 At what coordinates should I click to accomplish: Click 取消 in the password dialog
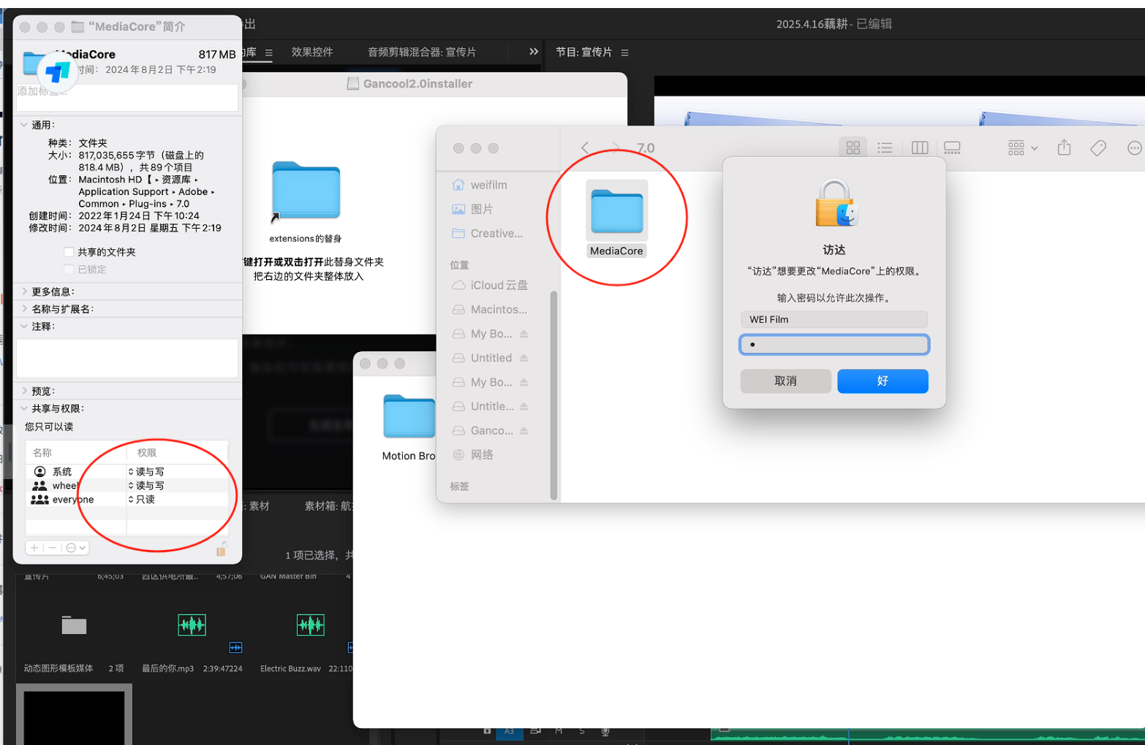(x=785, y=381)
